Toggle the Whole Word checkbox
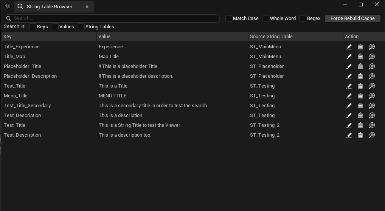The image size is (385, 211). 265,18
